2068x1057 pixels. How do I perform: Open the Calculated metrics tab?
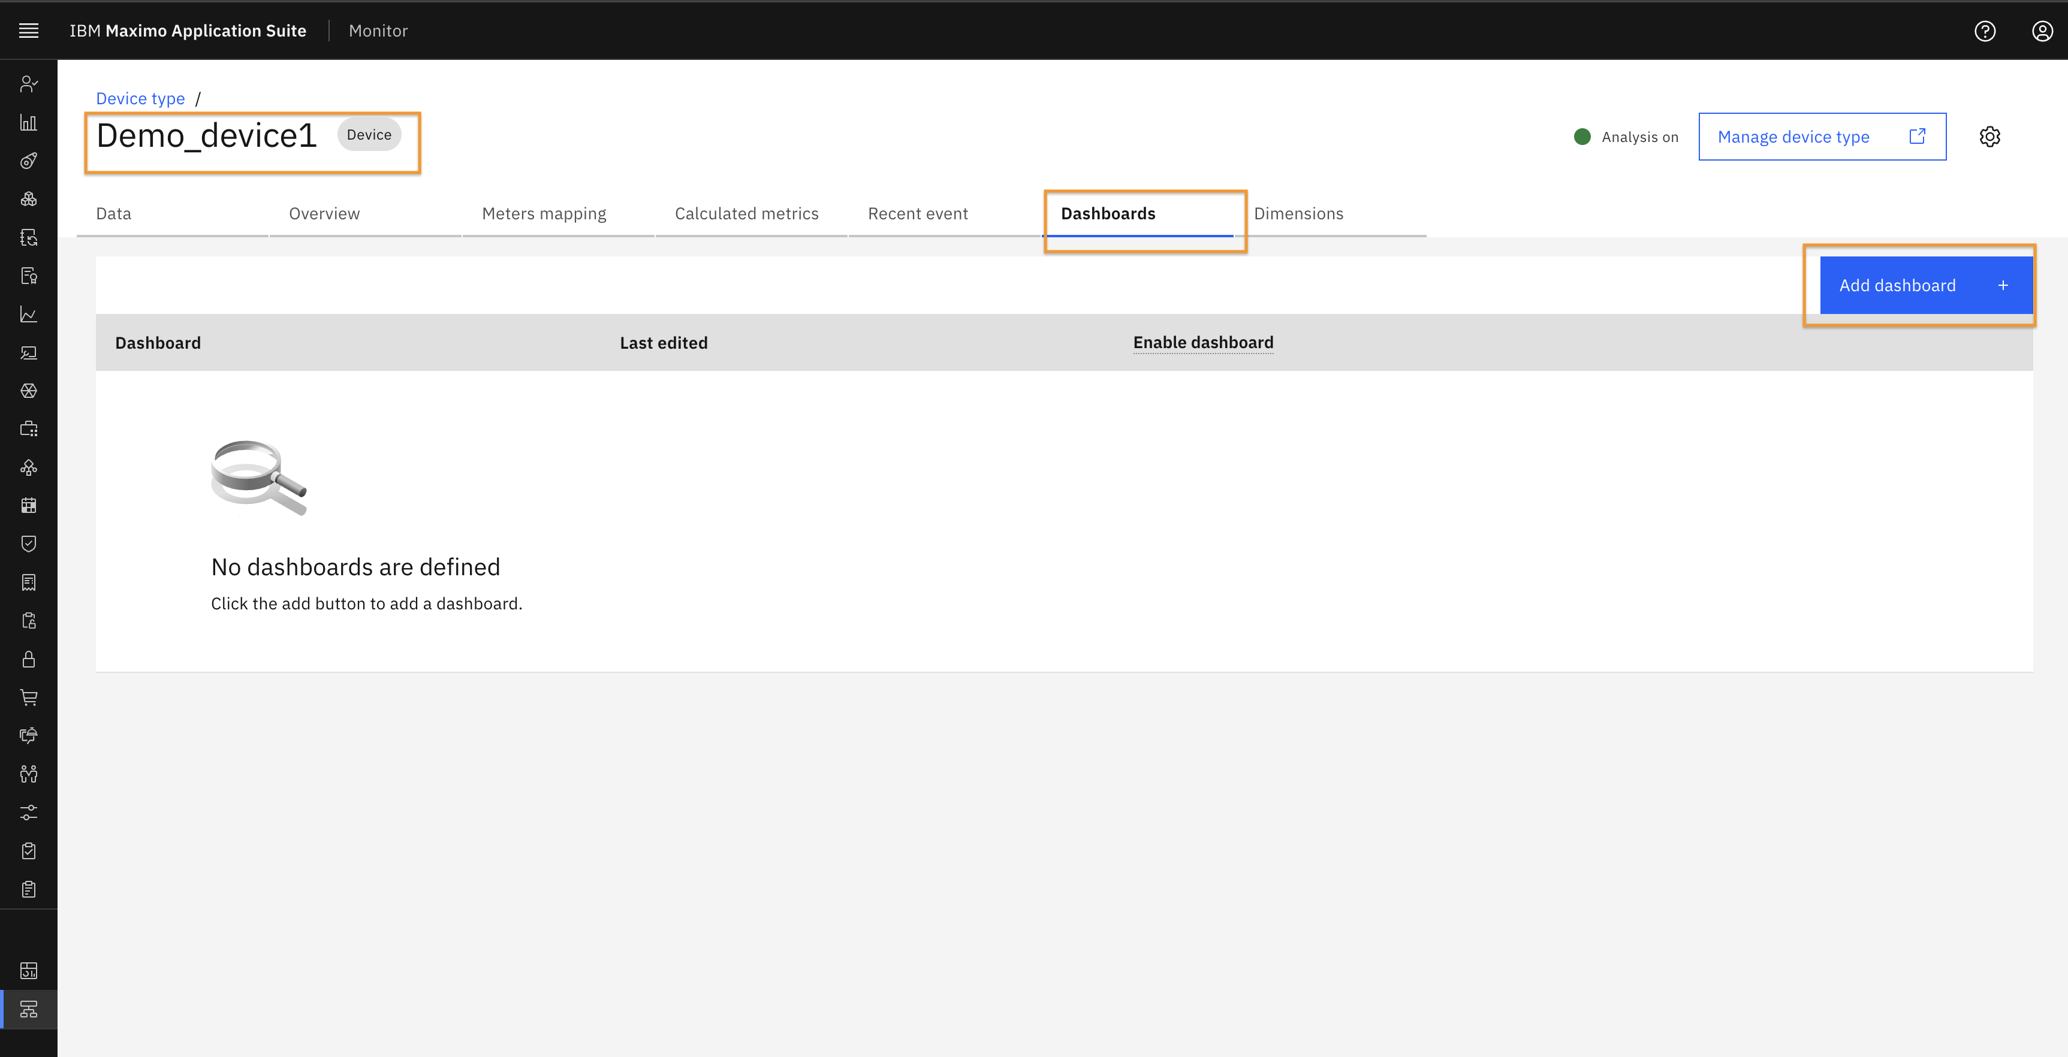(752, 213)
